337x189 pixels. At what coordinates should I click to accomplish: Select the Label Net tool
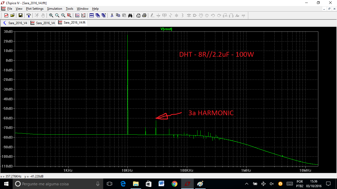pyautogui.click(x=165, y=15)
